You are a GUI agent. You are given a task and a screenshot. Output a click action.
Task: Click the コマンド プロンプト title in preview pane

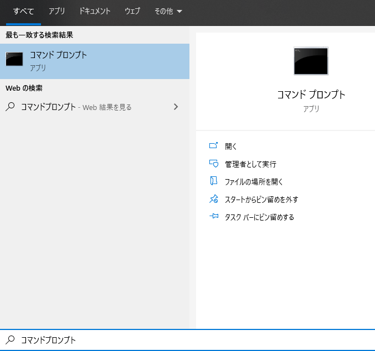click(x=311, y=95)
